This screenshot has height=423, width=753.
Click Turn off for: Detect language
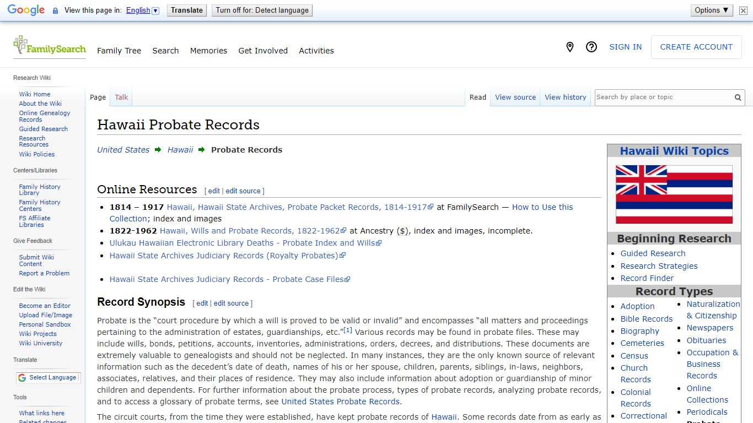click(x=262, y=10)
